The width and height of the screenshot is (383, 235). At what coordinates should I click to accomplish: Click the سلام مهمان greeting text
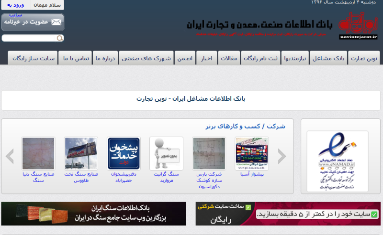pos(47,5)
